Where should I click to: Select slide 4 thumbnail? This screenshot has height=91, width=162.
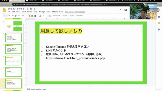[x=13, y=49]
